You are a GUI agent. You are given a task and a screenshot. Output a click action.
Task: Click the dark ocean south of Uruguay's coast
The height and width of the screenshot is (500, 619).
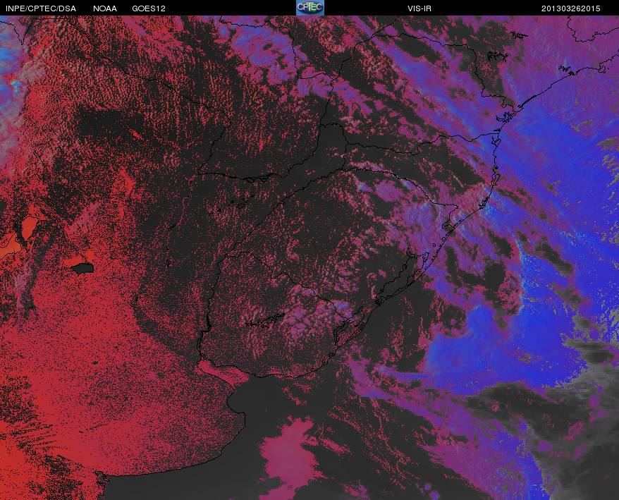[269, 399]
